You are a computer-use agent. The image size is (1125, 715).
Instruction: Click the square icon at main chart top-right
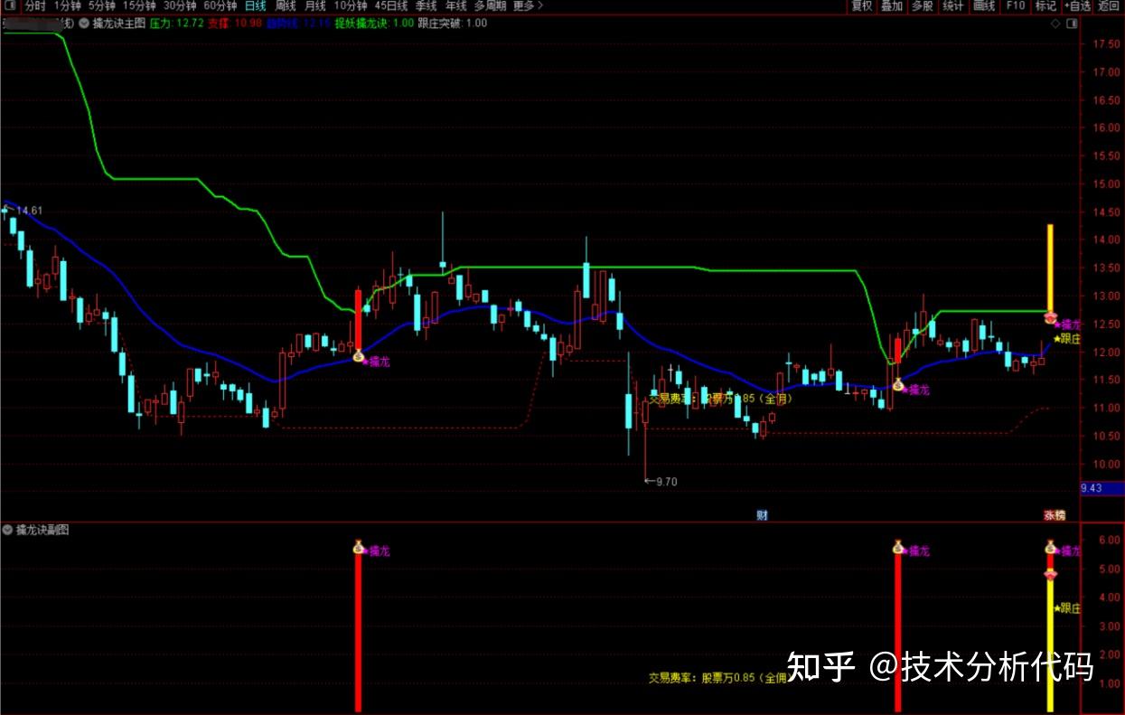[1070, 24]
